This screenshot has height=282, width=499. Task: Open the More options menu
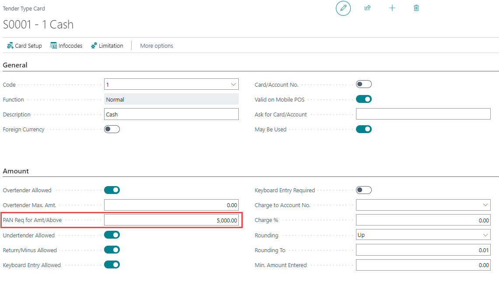click(x=157, y=46)
